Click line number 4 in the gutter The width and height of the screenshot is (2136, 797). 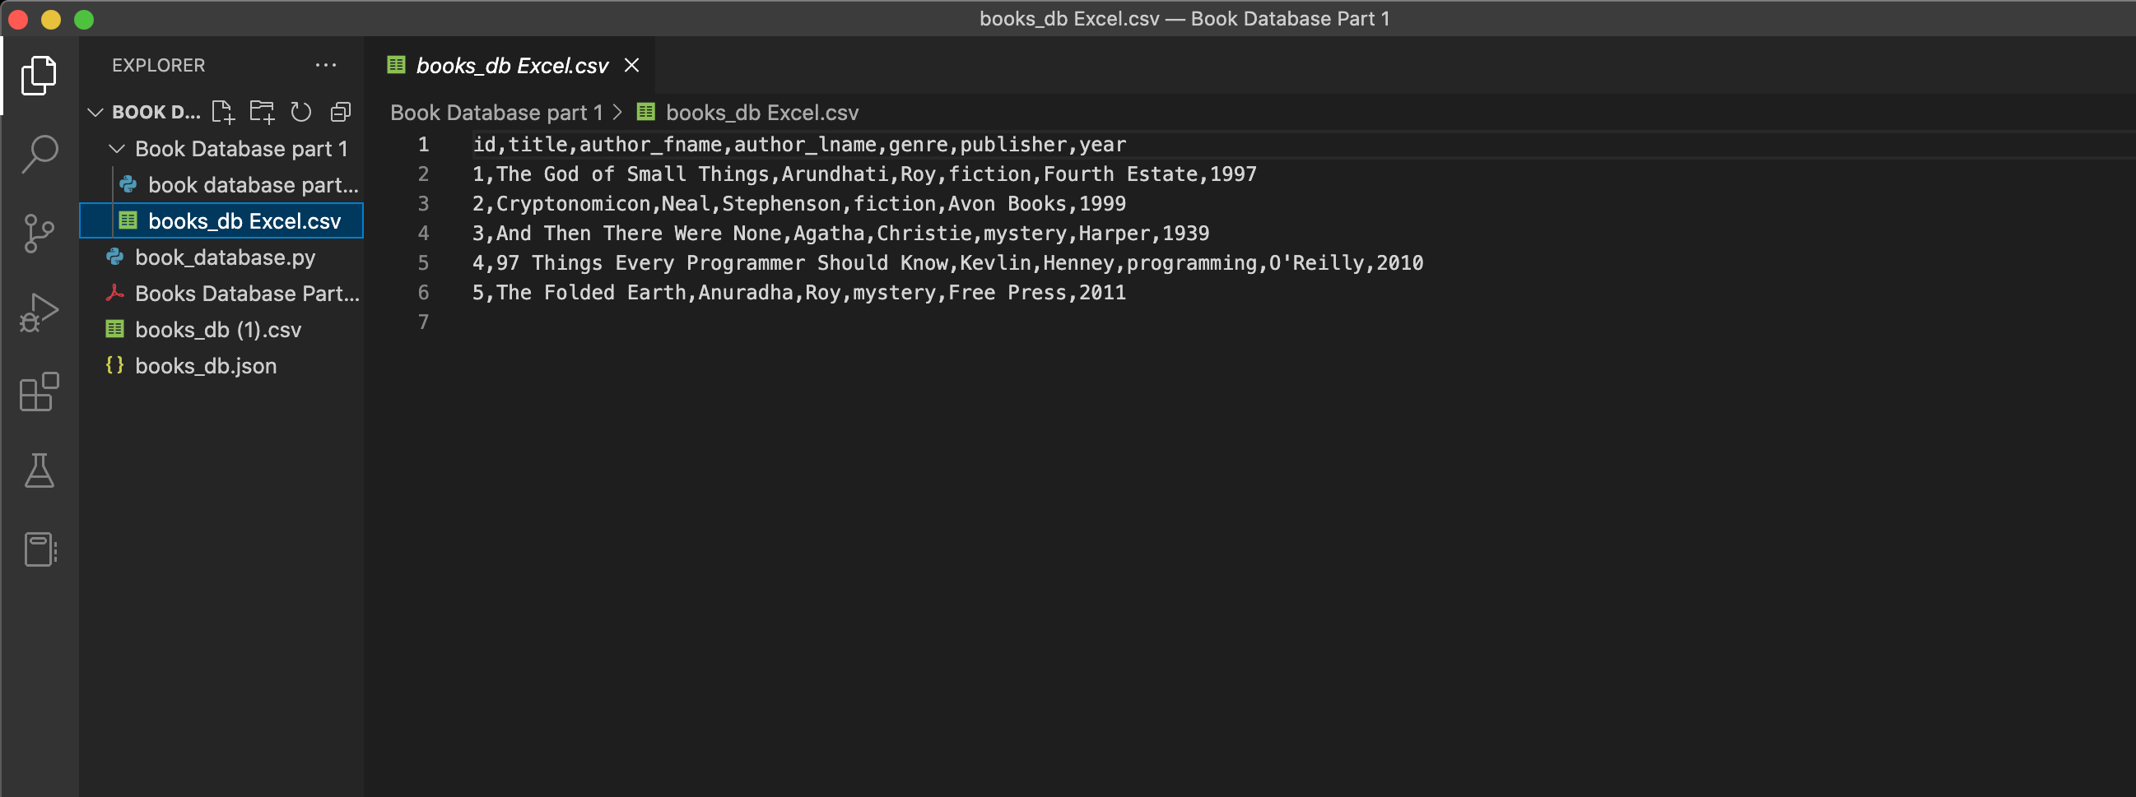click(423, 233)
